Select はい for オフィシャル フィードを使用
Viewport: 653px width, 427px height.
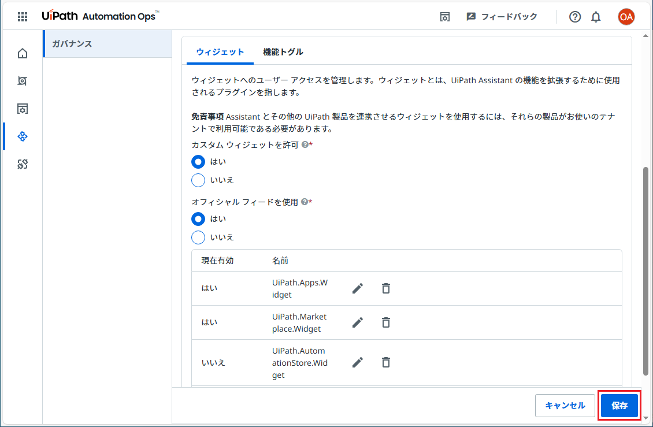pos(198,219)
